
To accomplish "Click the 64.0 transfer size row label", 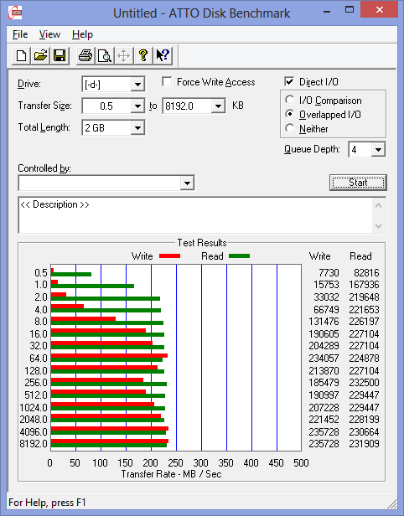I will click(39, 358).
